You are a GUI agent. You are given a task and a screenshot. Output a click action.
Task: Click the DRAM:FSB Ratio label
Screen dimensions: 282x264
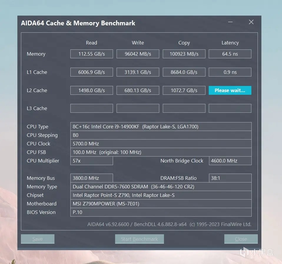coord(178,178)
